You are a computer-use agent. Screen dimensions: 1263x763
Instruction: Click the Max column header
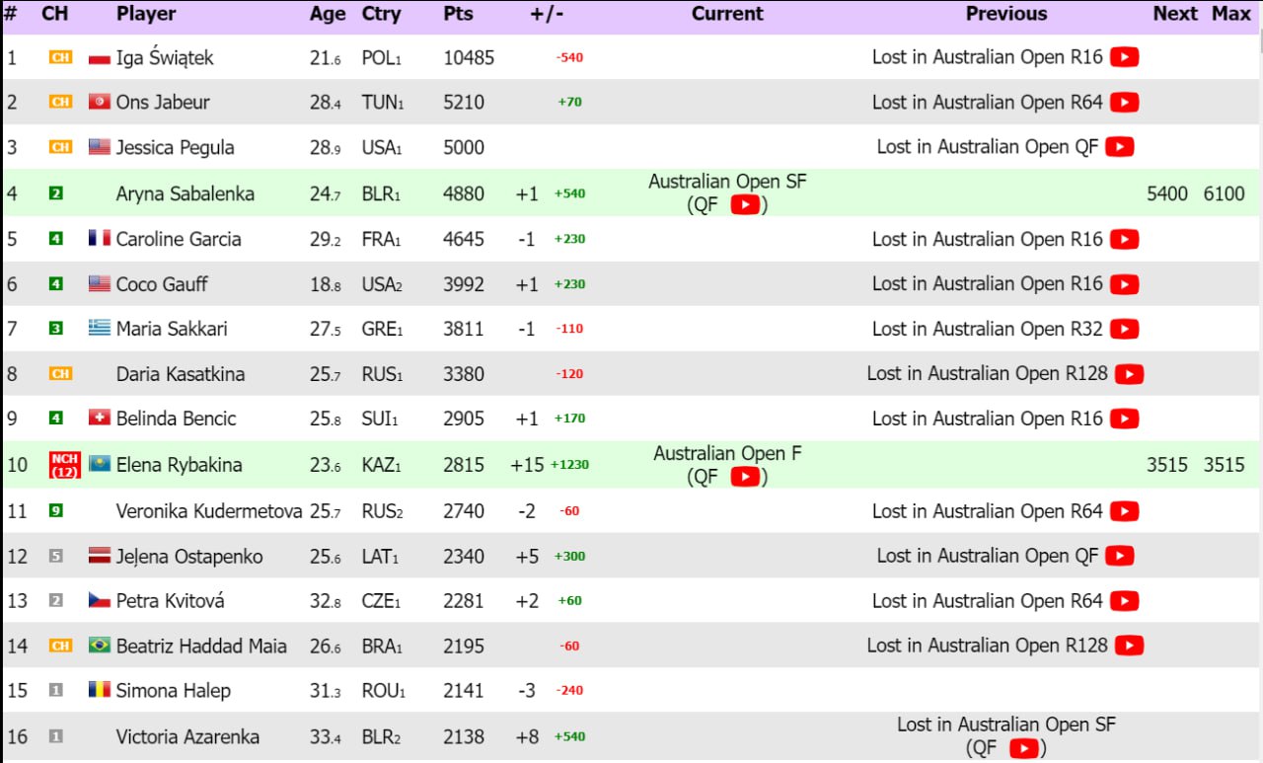(1231, 14)
